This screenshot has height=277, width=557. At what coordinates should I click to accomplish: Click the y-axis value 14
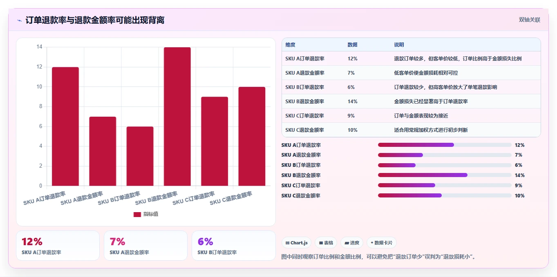click(39, 47)
